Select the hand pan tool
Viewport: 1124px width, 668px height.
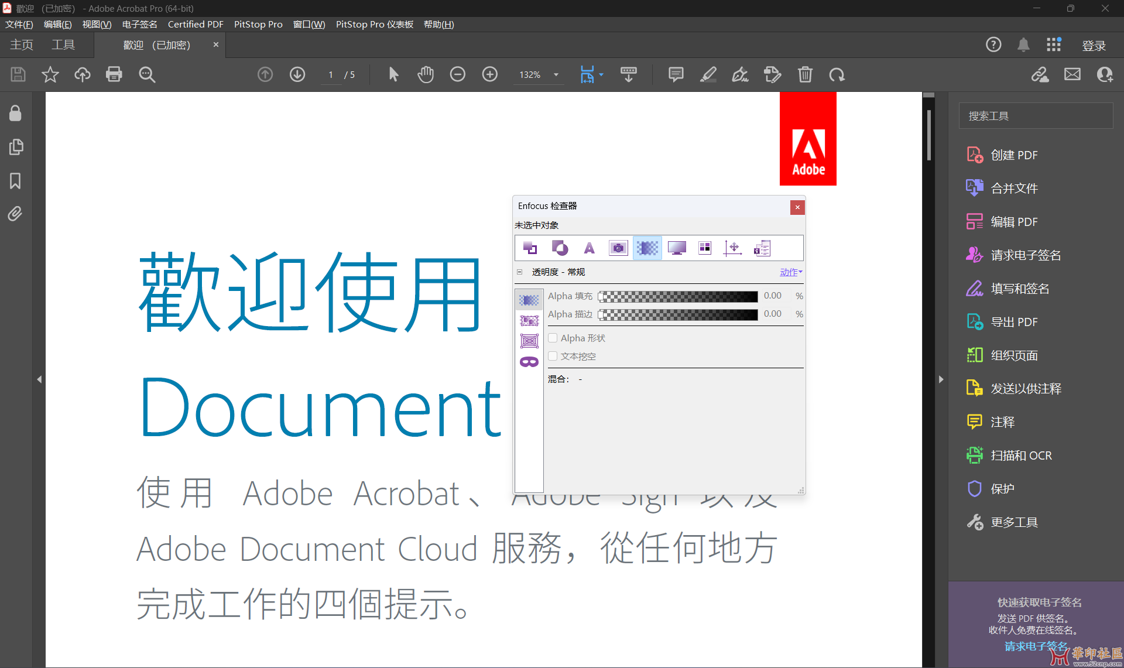[x=426, y=74]
